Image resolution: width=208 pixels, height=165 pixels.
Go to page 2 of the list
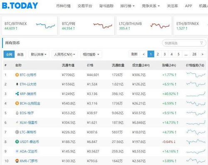(x=158, y=54)
